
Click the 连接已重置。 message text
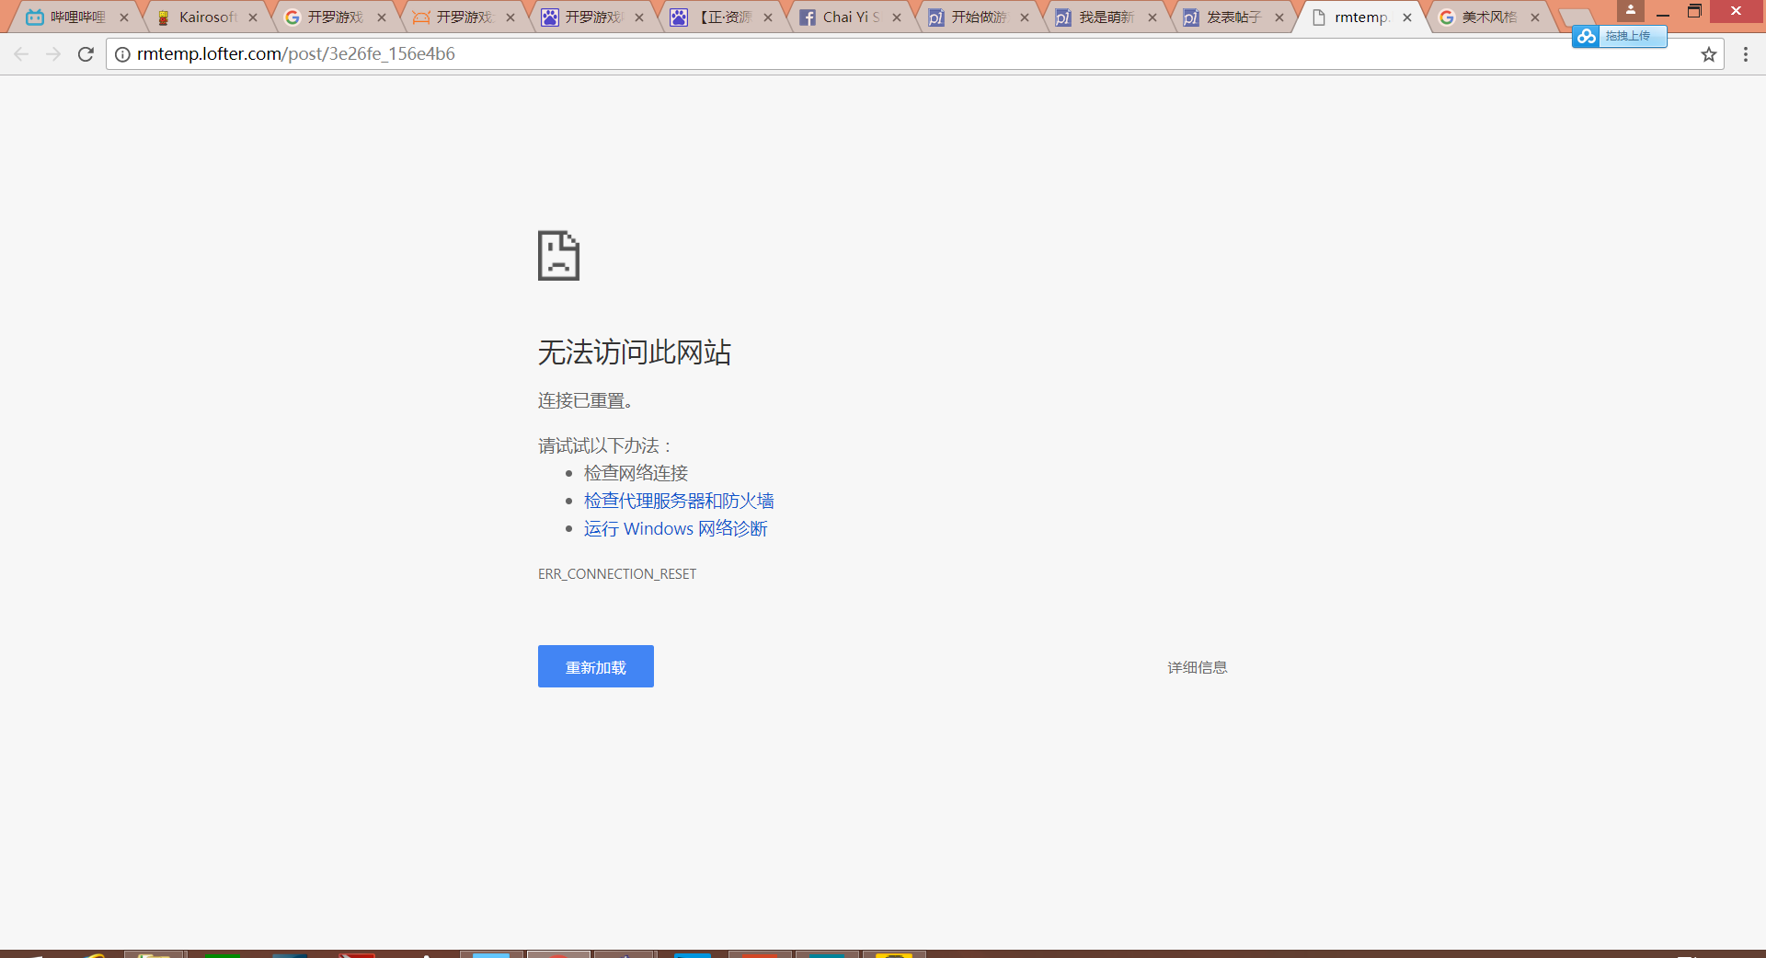pyautogui.click(x=585, y=400)
